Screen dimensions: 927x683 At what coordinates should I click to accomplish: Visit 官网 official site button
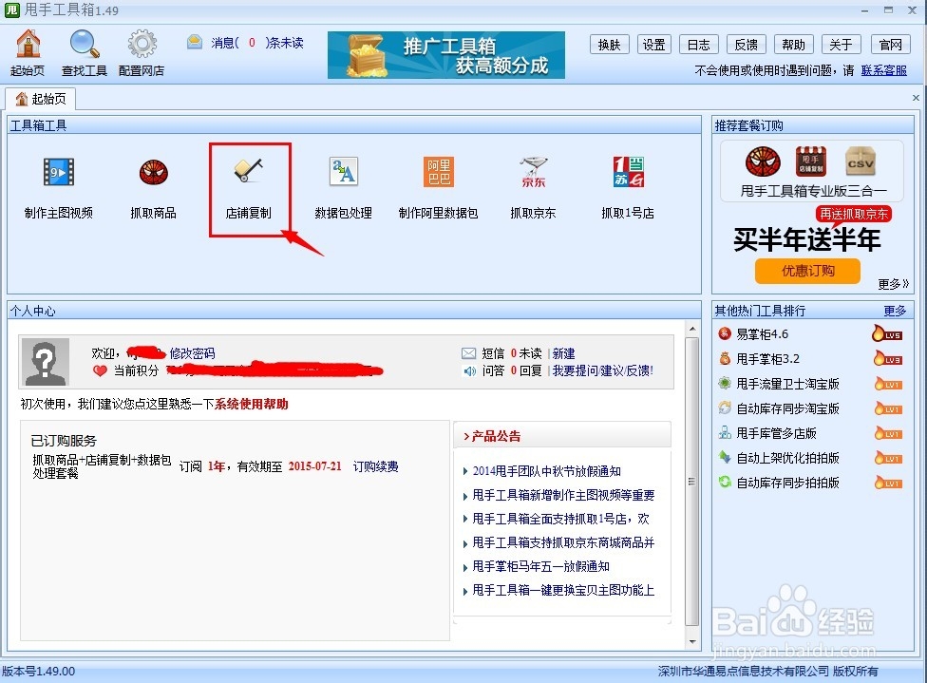click(890, 45)
